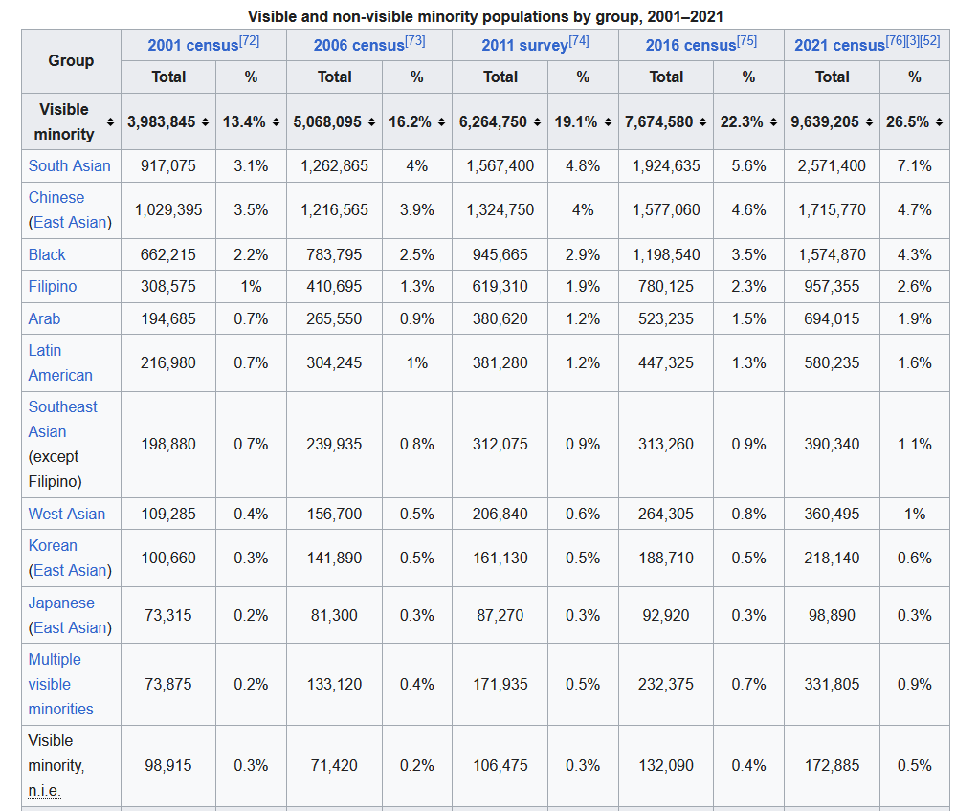Open East Asian link beside Korean
The width and height of the screenshot is (956, 811).
[x=70, y=570]
